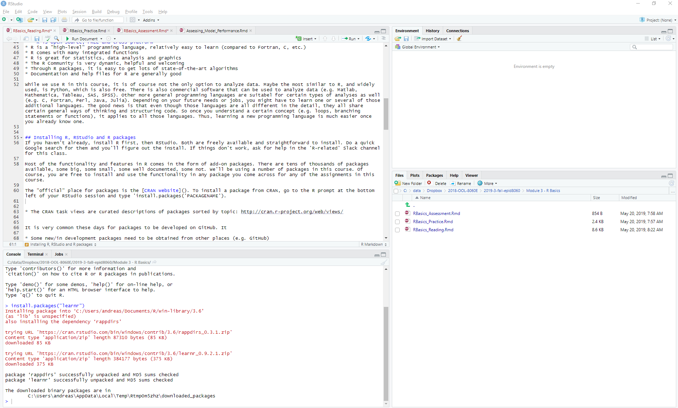Open the R Markdown format menu at editor bottom
678x408 pixels.
click(373, 244)
